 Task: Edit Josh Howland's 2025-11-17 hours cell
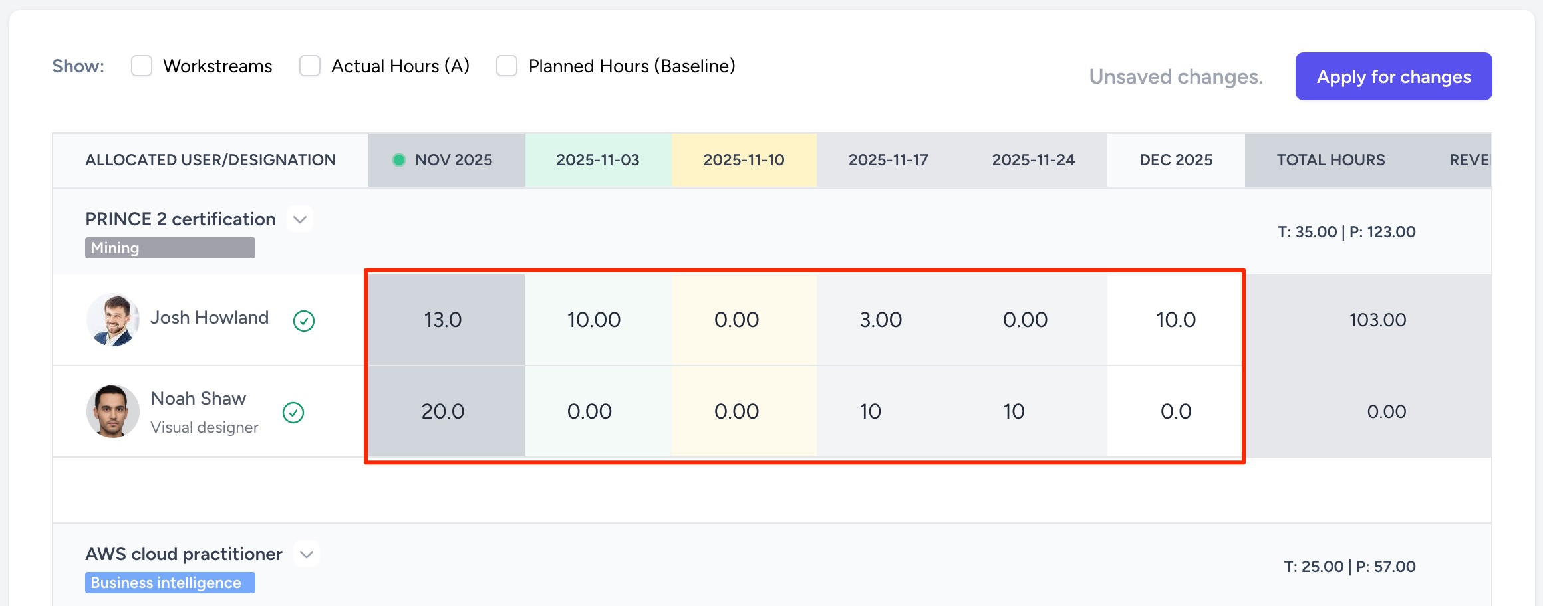coord(881,320)
